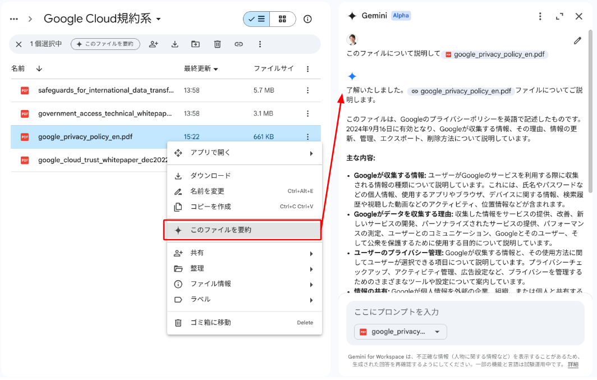Click the Alpha badge in Gemini panel
Screen dimensions: 597x380
pos(401,16)
